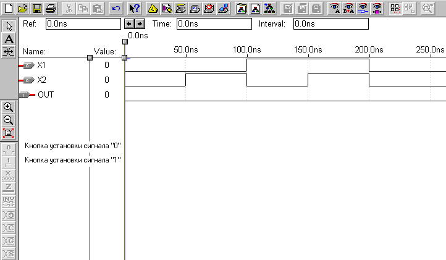Move reference cursor to next transition

pos(140,24)
